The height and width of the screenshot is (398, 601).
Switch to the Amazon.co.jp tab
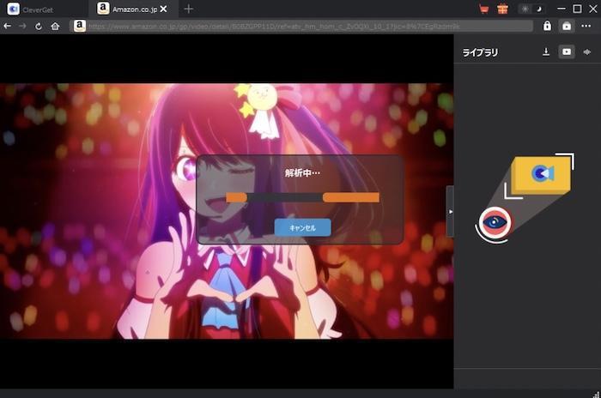click(135, 9)
